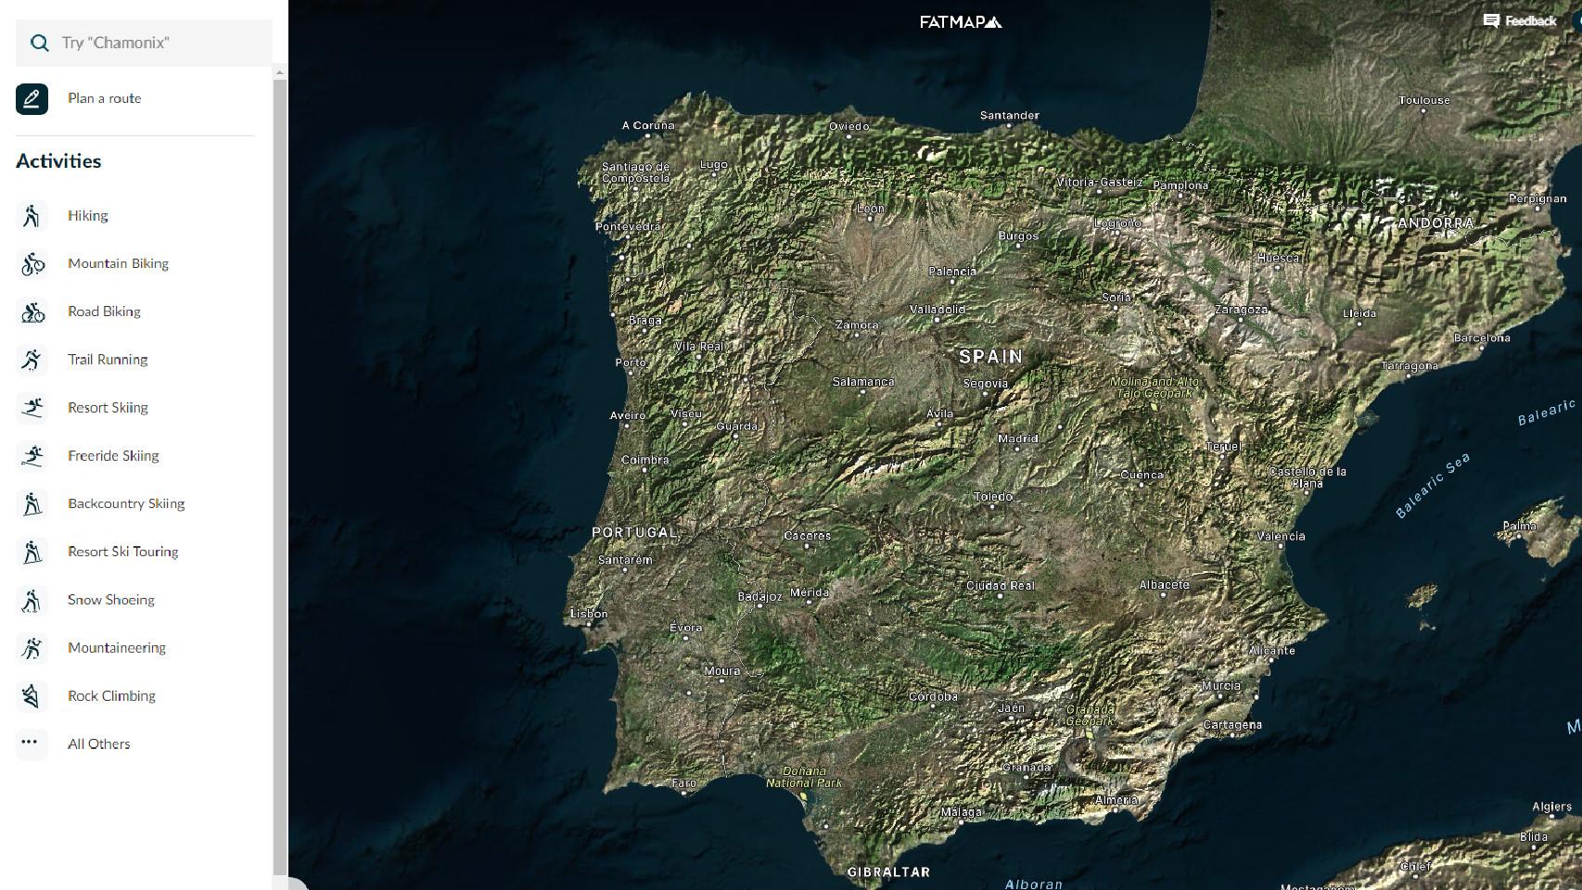Select the Mountain Biking icon
The width and height of the screenshot is (1582, 890).
(32, 264)
